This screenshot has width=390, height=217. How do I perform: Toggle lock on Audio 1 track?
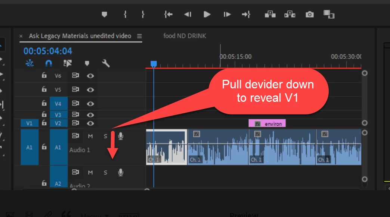44,147
